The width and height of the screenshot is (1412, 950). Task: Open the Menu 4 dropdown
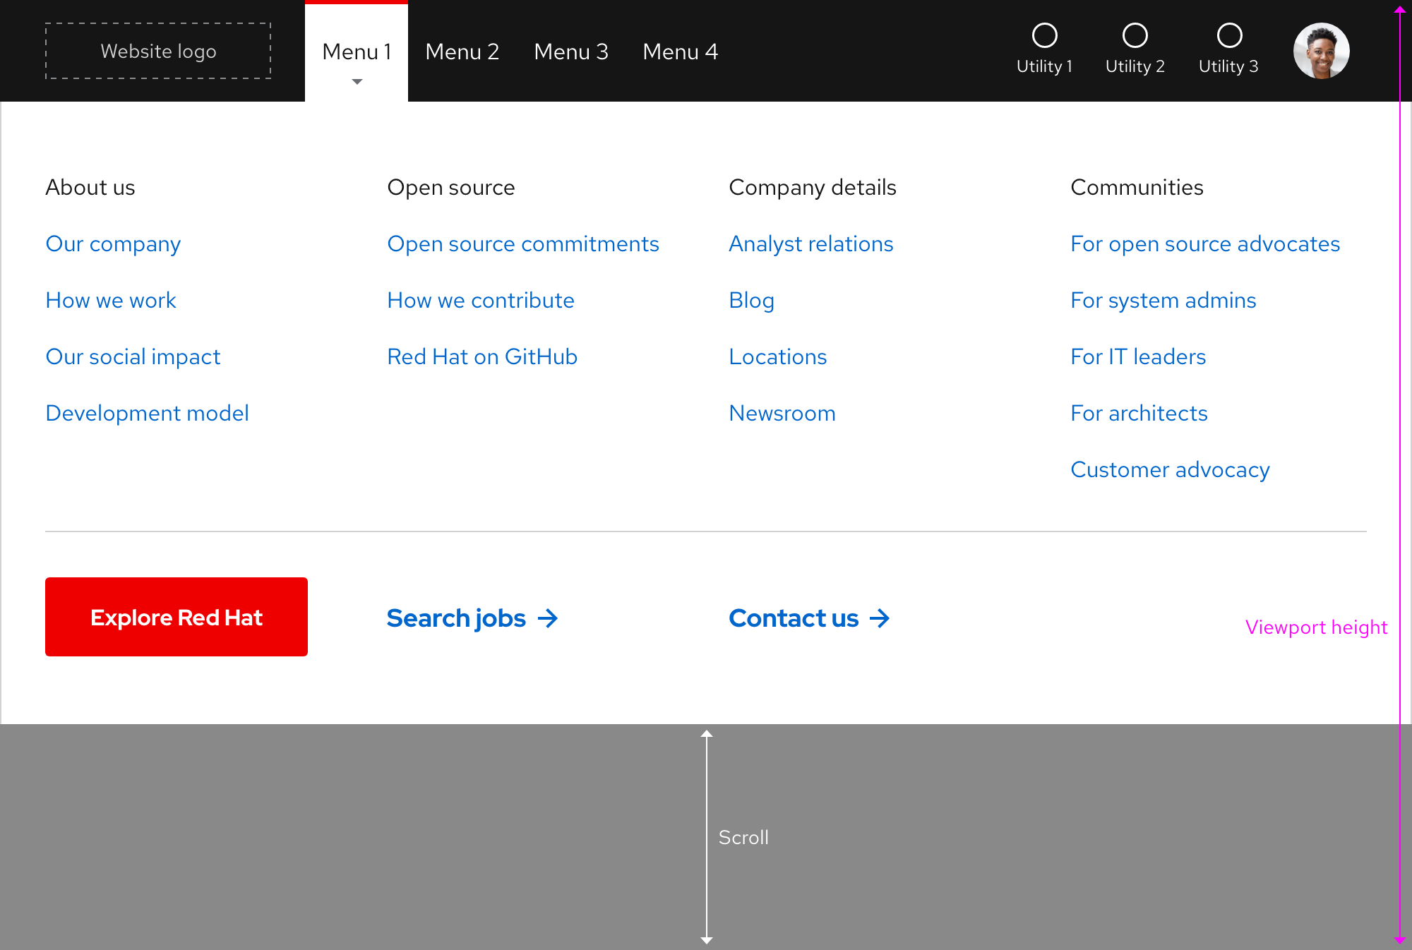point(680,52)
